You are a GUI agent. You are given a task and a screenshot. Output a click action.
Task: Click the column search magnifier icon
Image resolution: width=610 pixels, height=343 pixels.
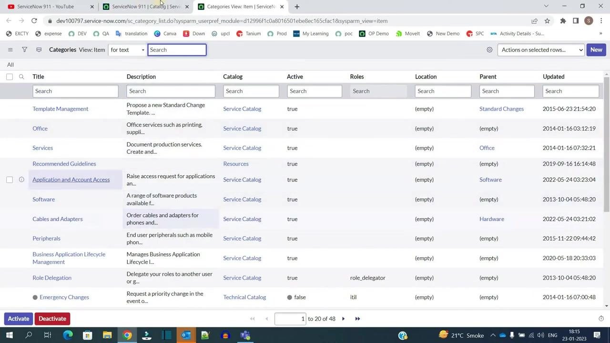pos(21,77)
